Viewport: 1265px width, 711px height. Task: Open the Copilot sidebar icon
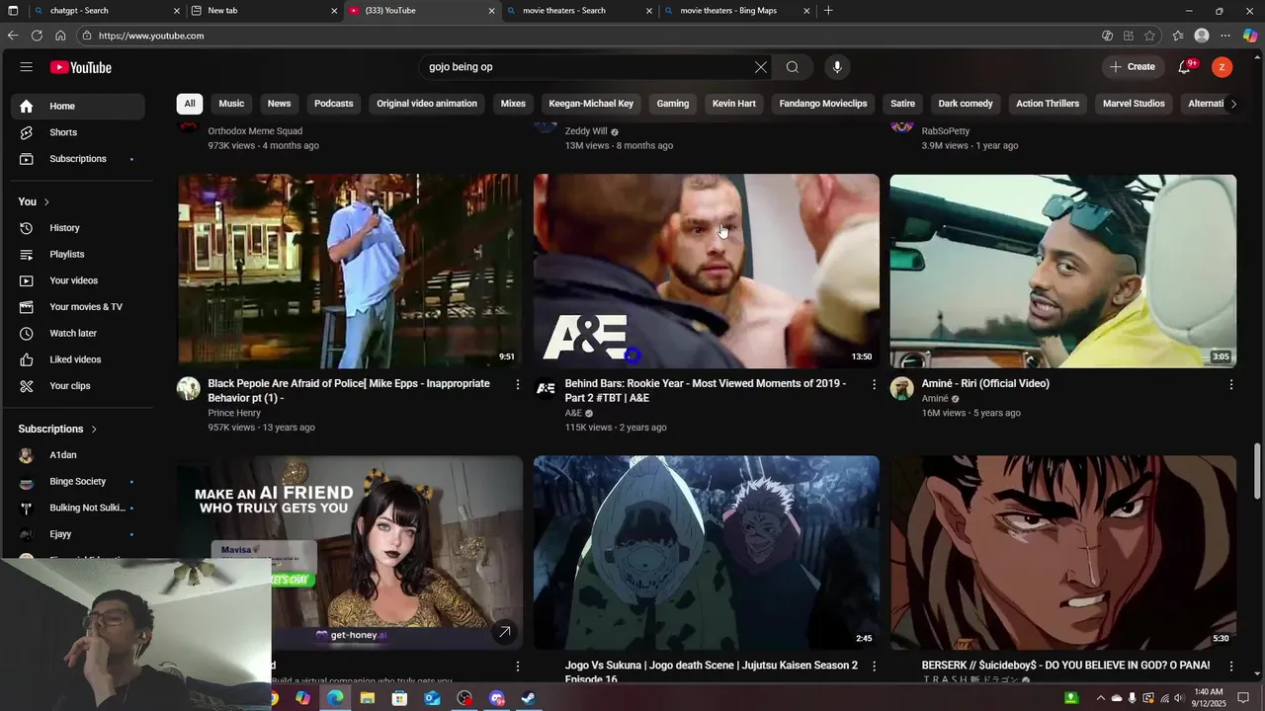coord(1250,36)
